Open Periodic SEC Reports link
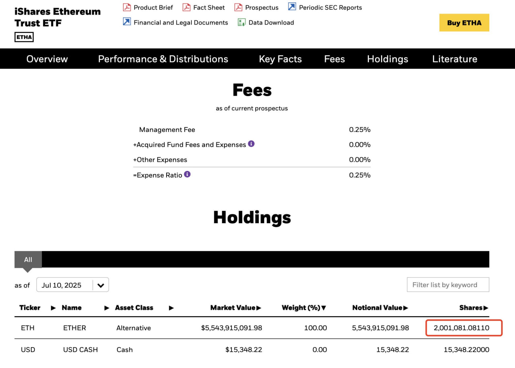The image size is (515, 368). coord(330,8)
